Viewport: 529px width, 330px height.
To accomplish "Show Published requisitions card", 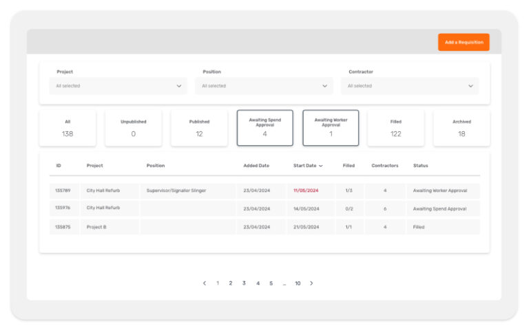I will point(199,128).
